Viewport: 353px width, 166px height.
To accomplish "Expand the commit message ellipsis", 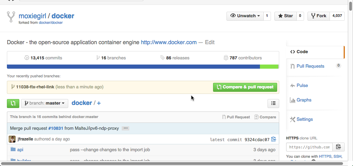I will 126,128.
